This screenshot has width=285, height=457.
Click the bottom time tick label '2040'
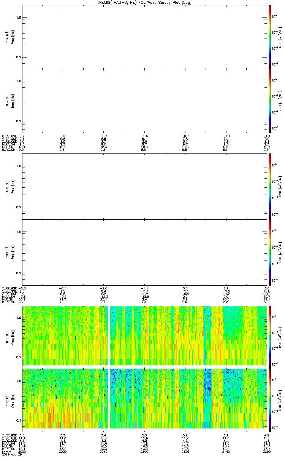[x=103, y=452]
